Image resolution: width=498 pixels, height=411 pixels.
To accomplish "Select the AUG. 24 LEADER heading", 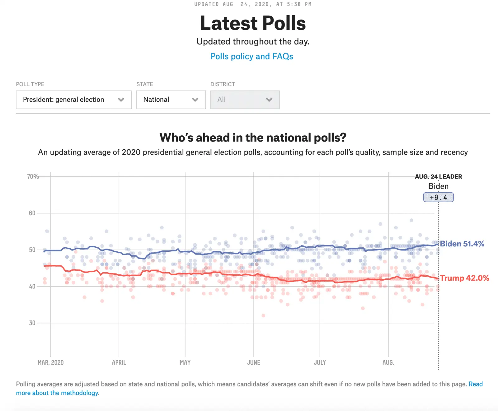I will point(438,176).
